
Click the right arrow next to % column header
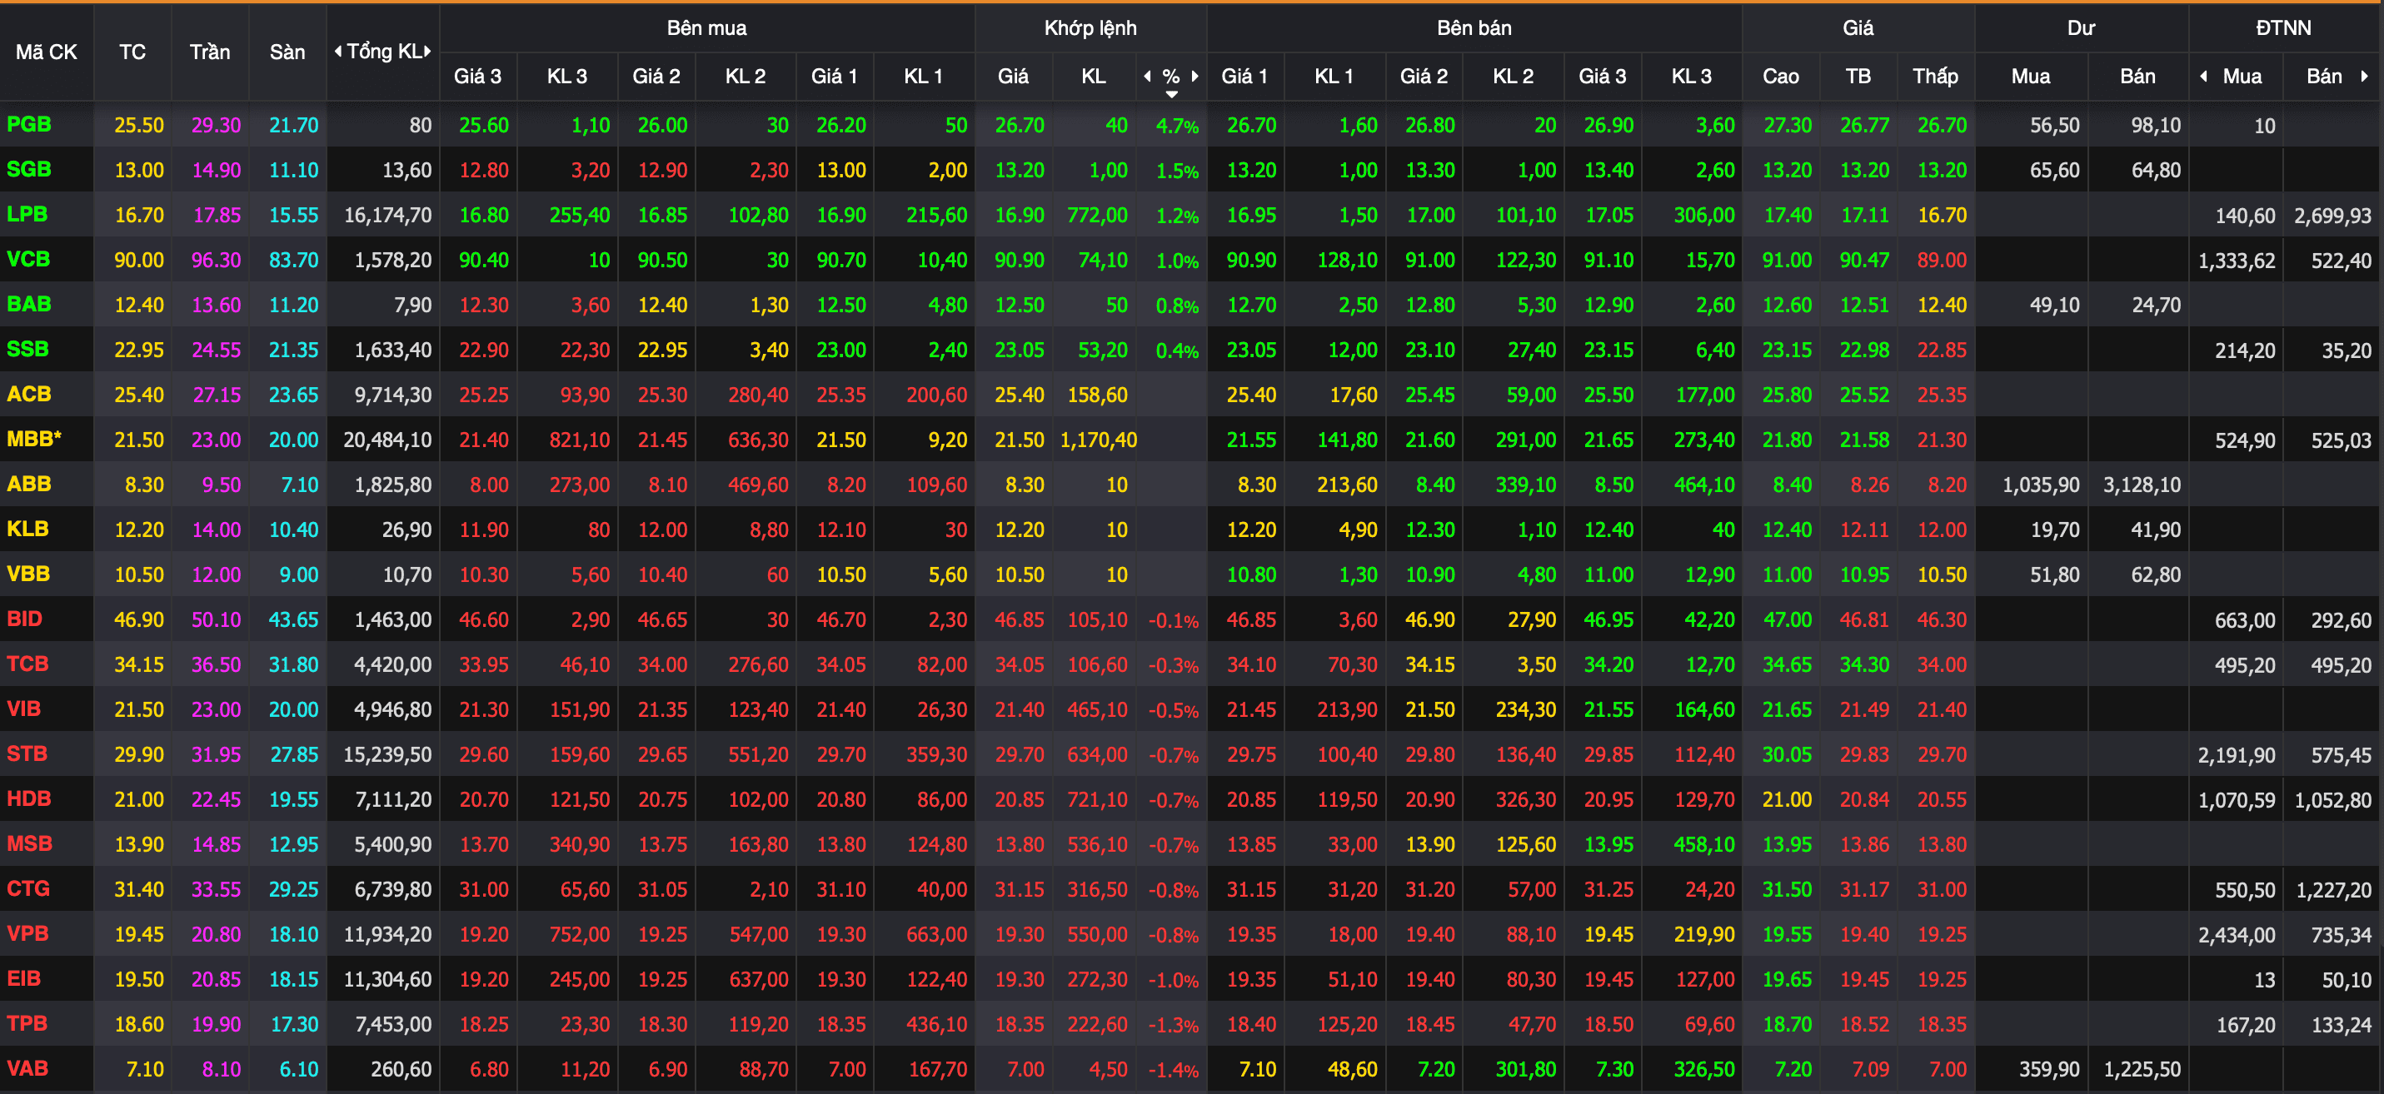[x=1194, y=77]
